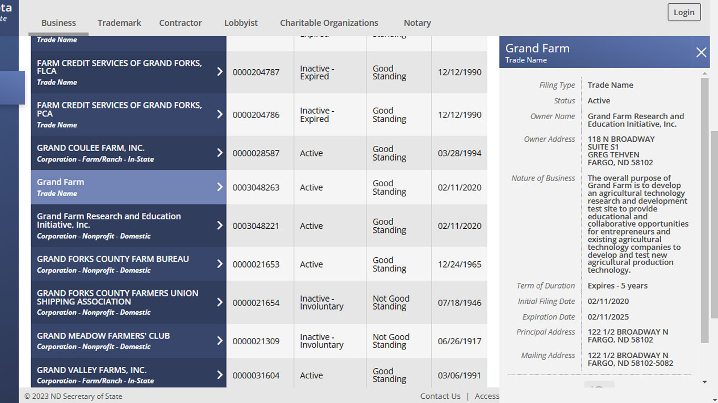The height and width of the screenshot is (403, 718).
Task: Click the Login button
Action: click(x=684, y=12)
